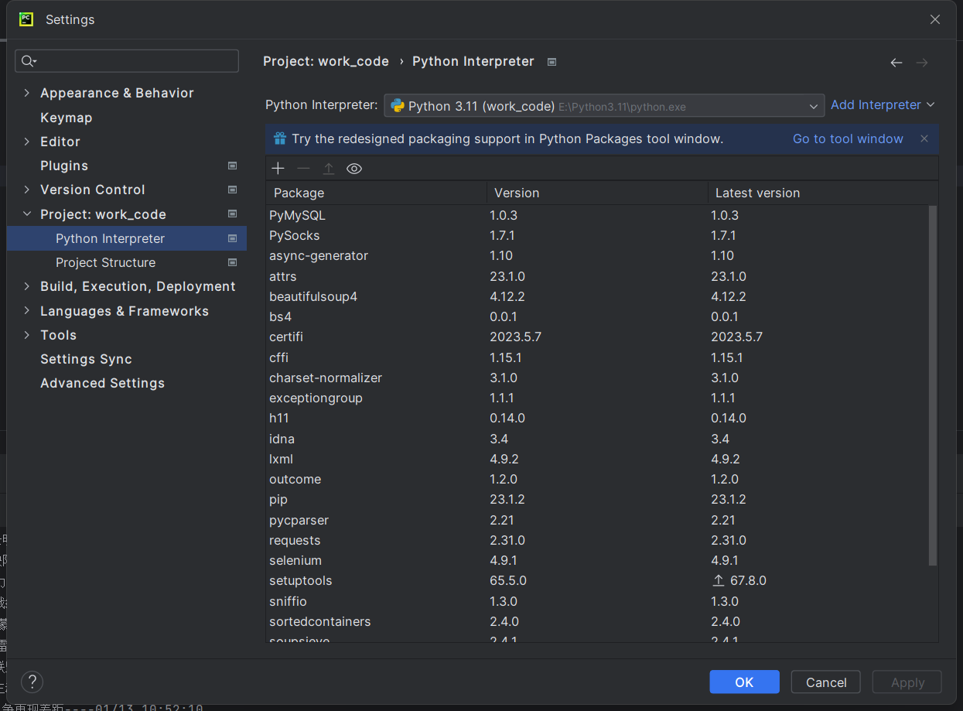Click the gift icon in banner
This screenshot has height=711, width=963.
[x=280, y=139]
